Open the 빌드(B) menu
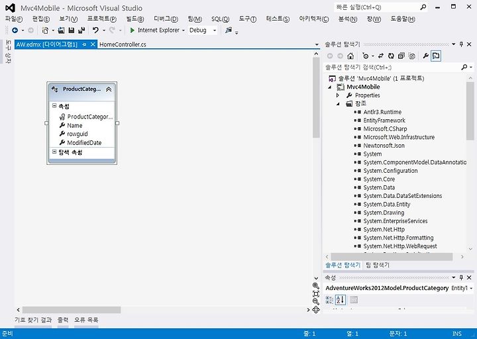 135,19
